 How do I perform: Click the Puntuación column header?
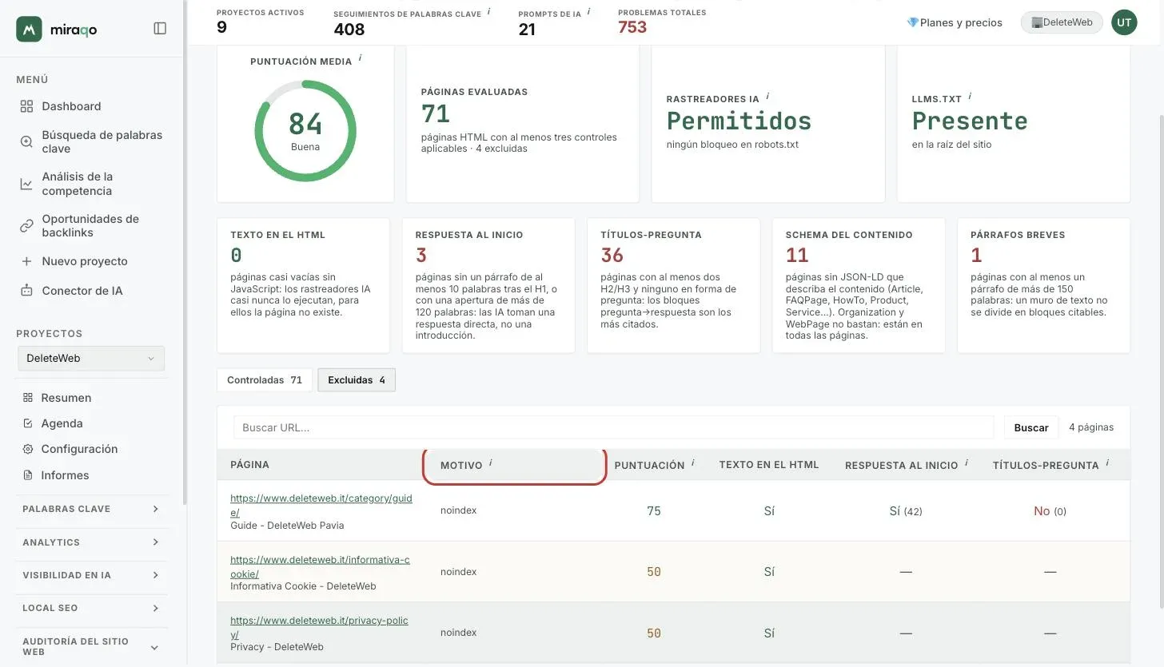pyautogui.click(x=649, y=465)
